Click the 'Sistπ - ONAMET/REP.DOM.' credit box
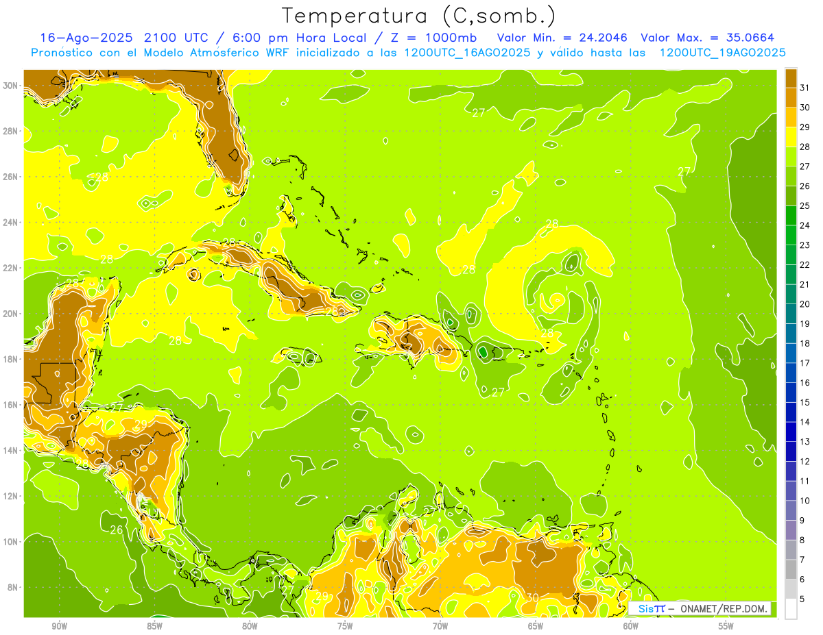 [700, 608]
